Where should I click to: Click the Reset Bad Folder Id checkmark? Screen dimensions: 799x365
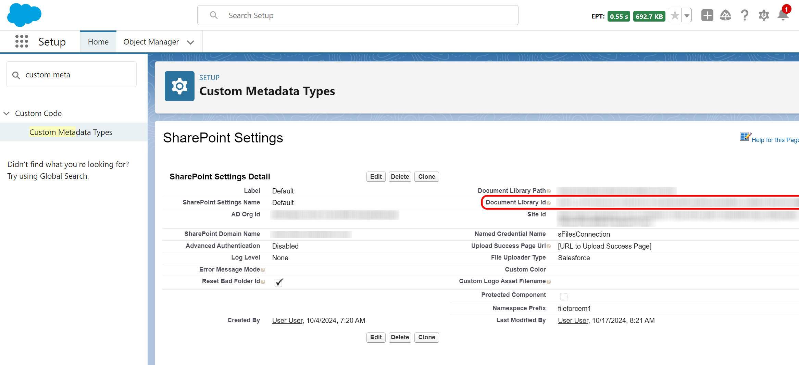pyautogui.click(x=279, y=282)
